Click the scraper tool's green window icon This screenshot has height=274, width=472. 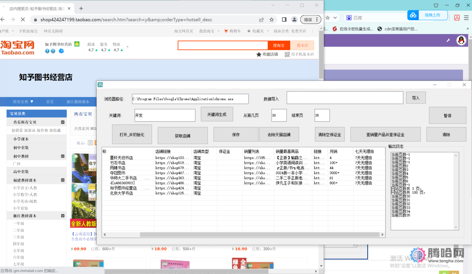100,85
